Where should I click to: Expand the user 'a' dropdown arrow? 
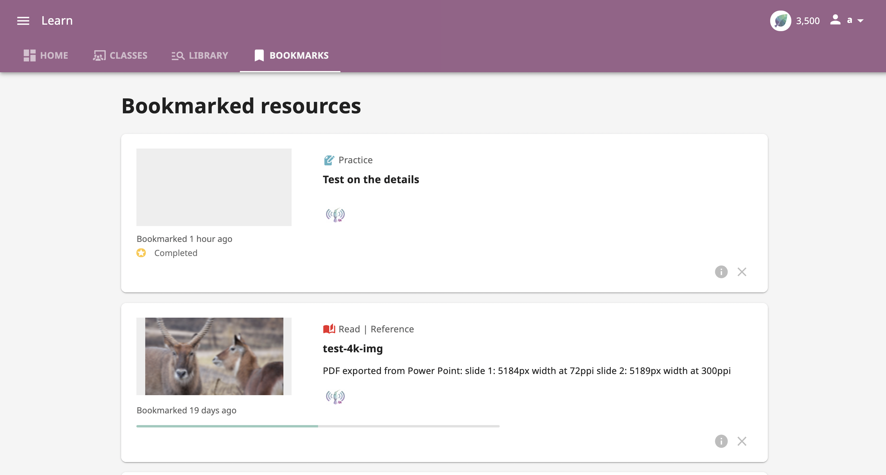860,21
